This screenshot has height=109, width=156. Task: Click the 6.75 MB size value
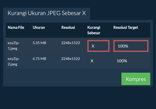coord(39,59)
